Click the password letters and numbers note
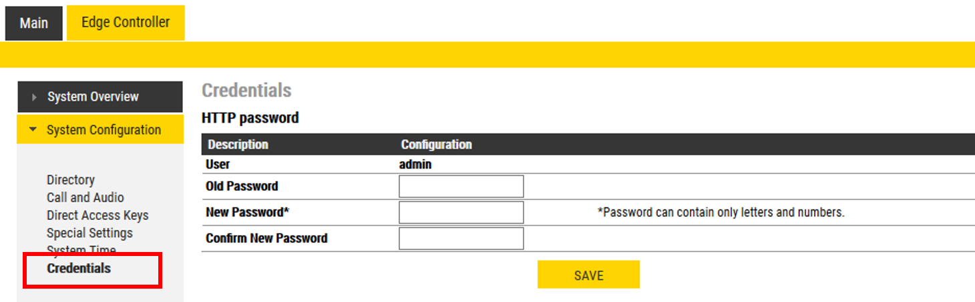 [x=721, y=213]
